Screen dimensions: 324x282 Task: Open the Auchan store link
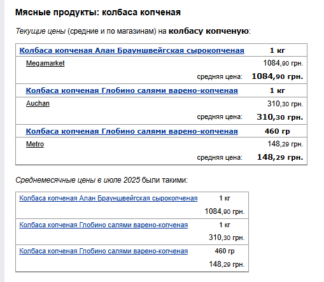tap(38, 103)
